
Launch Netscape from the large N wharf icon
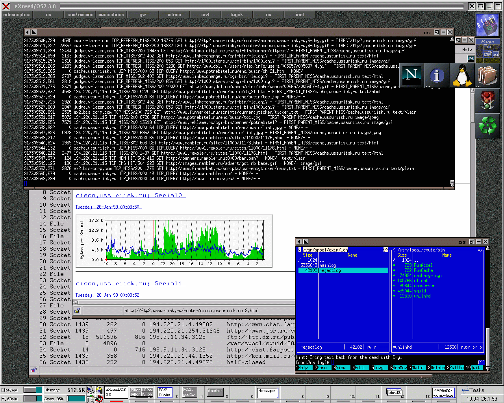[412, 75]
